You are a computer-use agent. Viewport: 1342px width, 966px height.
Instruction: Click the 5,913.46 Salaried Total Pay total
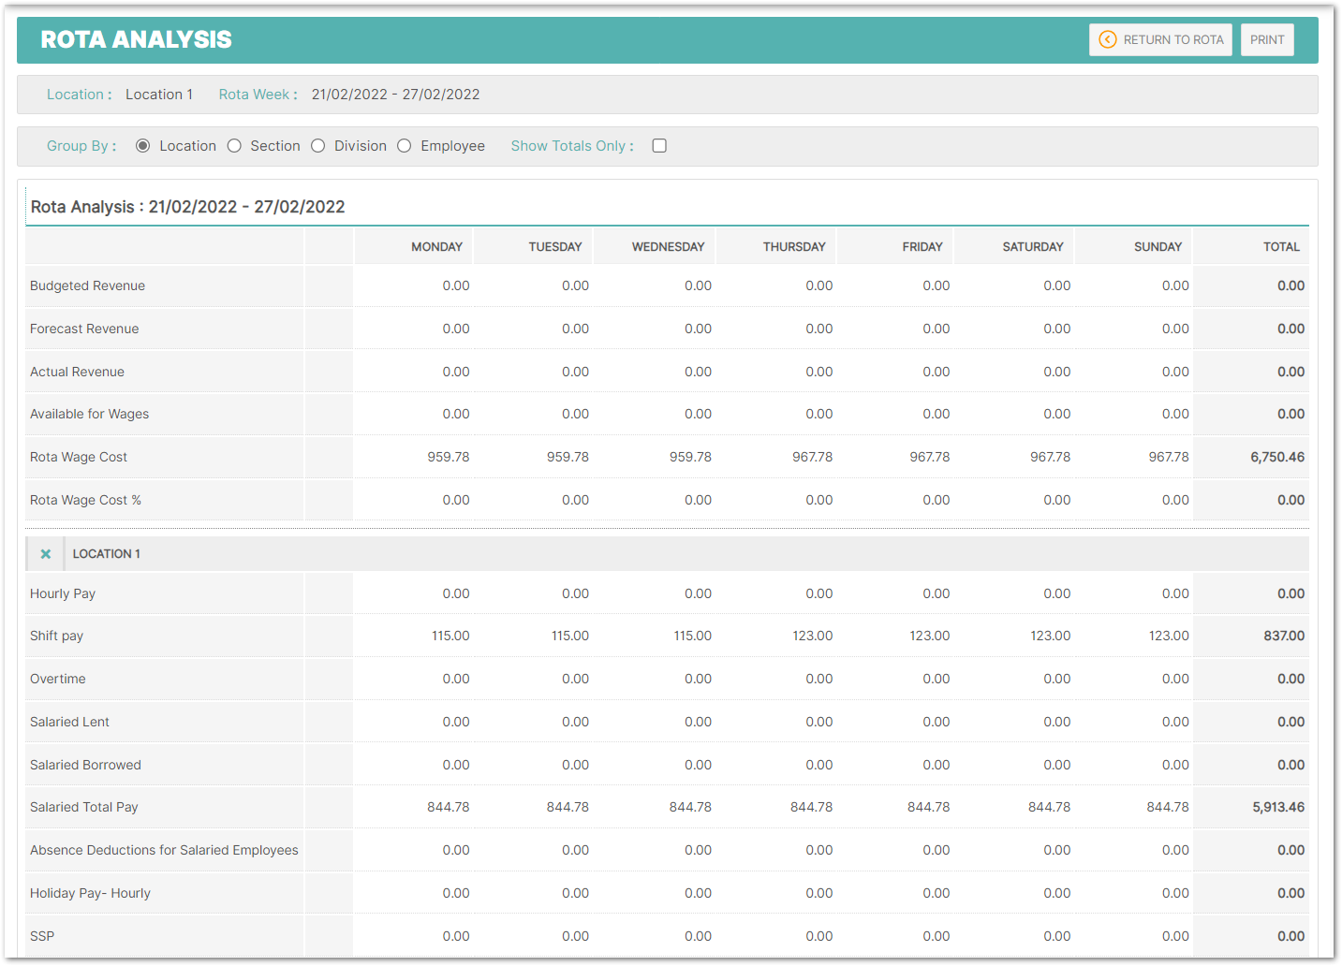coord(1277,807)
